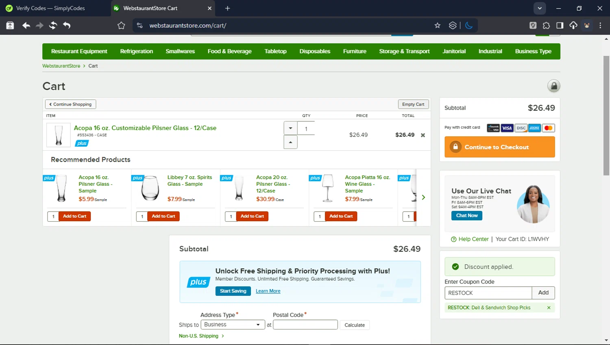Click the Enter Coupon Code field
This screenshot has height=345, width=610.
(488, 293)
